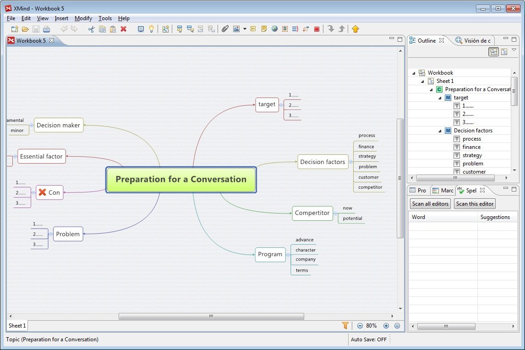The height and width of the screenshot is (350, 525).
Task: Click the Scan all editors button
Action: (430, 204)
